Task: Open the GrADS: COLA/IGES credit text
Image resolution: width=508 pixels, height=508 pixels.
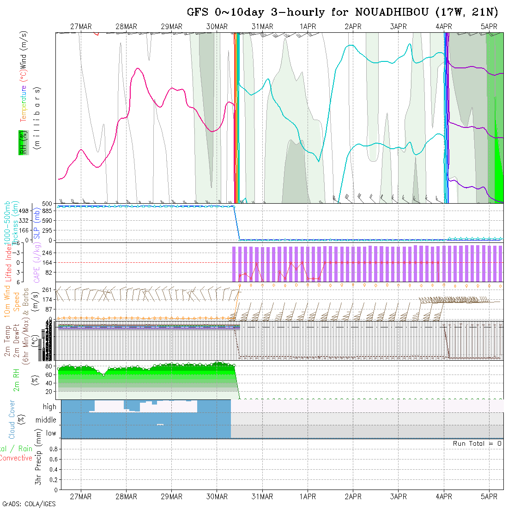Action: (x=29, y=504)
